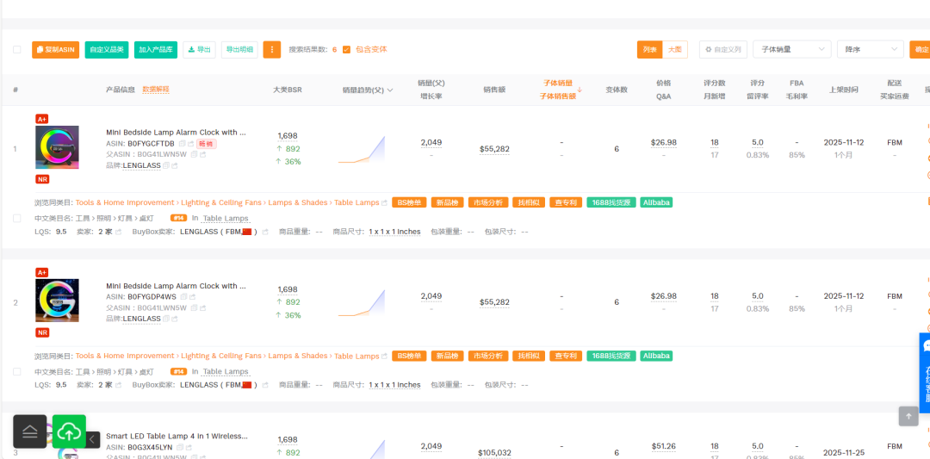The height and width of the screenshot is (459, 930).
Task: Open the 子体销量 sort field dropdown
Action: coord(792,49)
